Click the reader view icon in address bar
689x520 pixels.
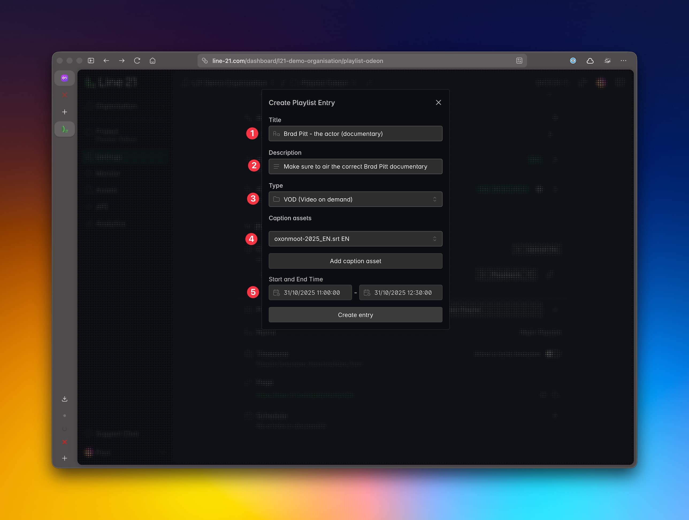tap(519, 61)
